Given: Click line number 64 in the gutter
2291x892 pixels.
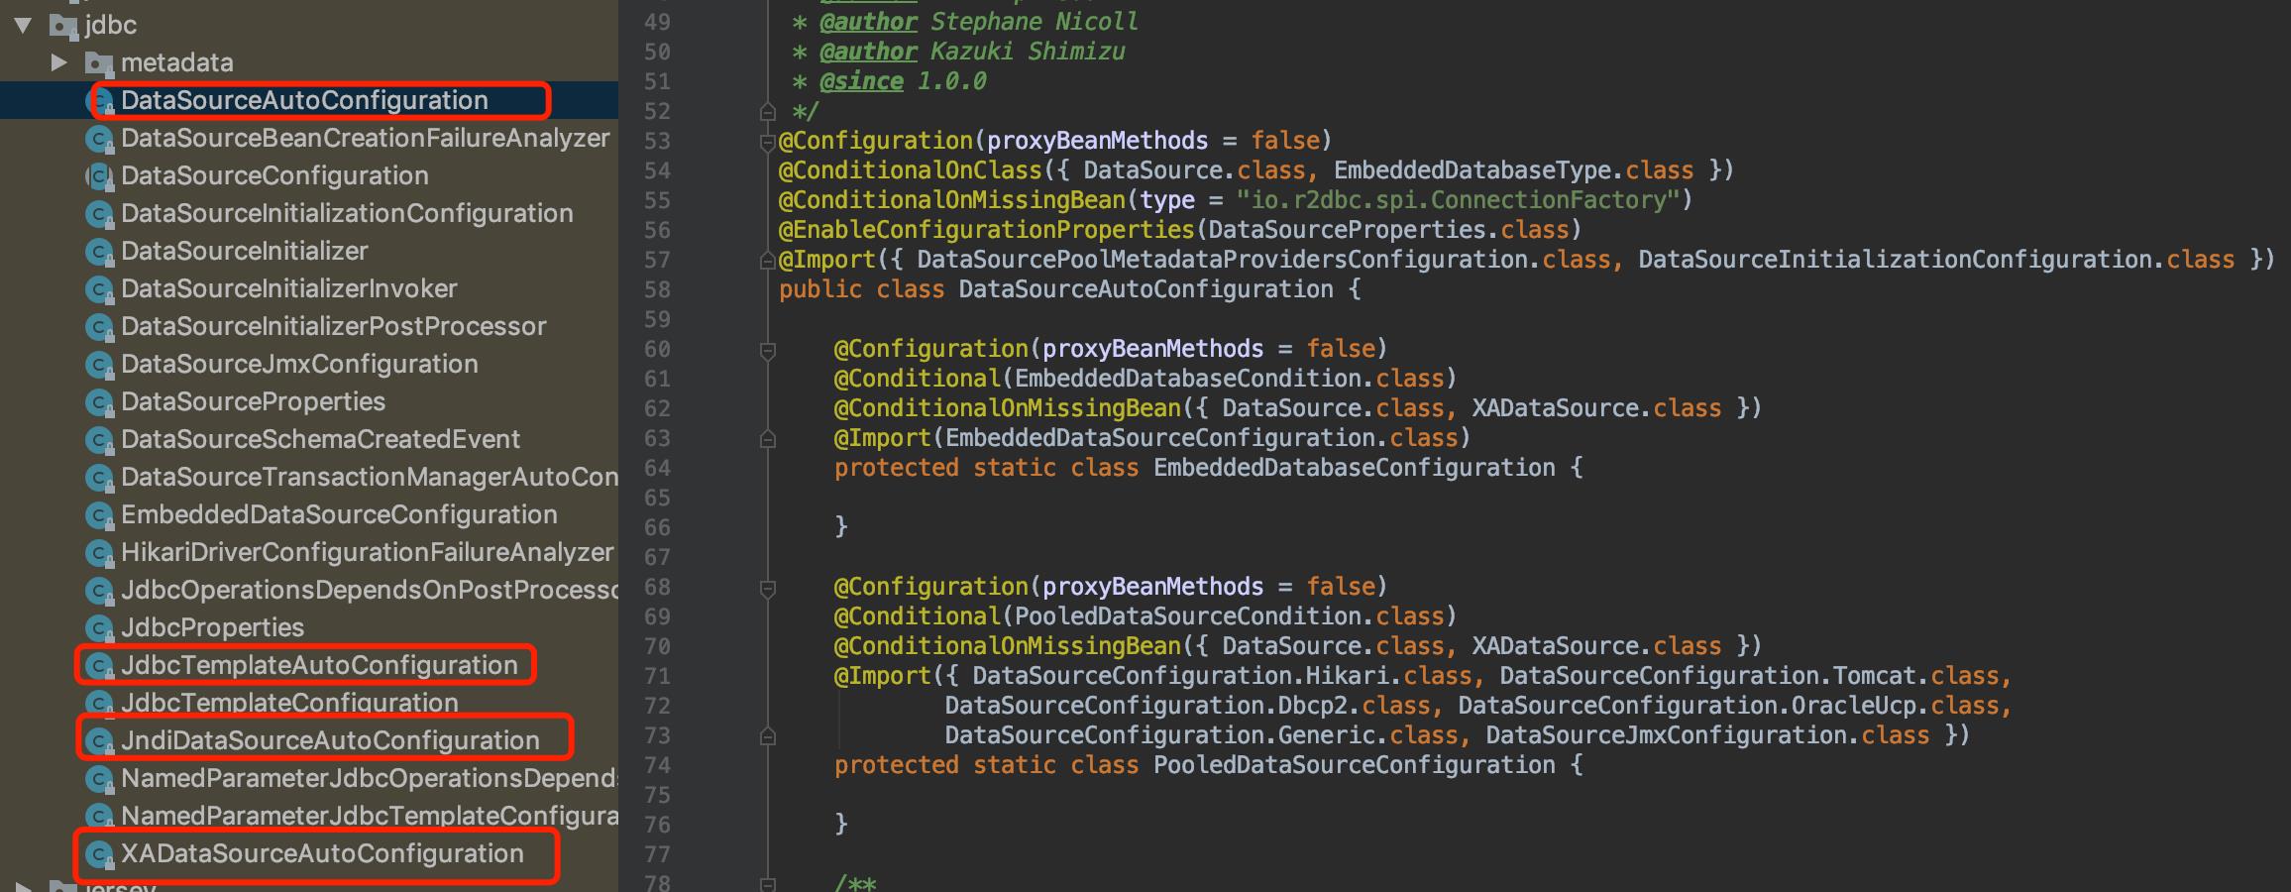Looking at the screenshot, I should pyautogui.click(x=657, y=468).
